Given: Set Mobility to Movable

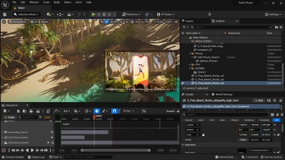Looking at the screenshot, I should click(266, 140).
